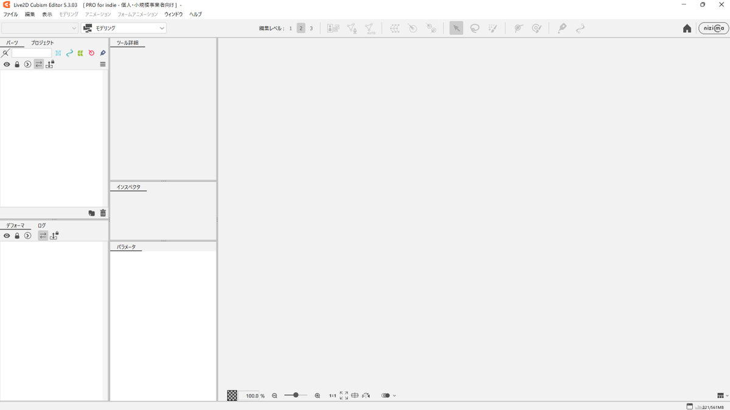
Task: Open the 表示 menu
Action: coord(47,14)
